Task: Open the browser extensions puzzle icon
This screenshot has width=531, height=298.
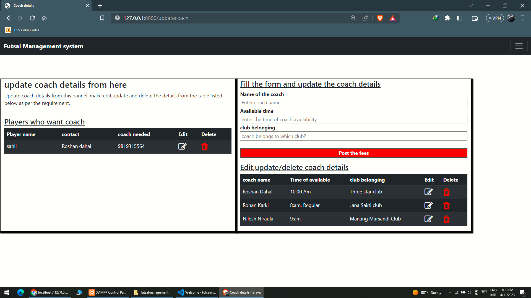Action: click(x=448, y=18)
